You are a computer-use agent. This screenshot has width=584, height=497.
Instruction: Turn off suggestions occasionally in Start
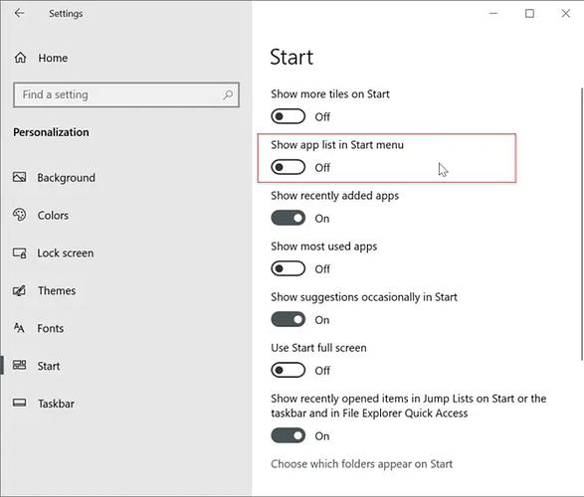(288, 319)
